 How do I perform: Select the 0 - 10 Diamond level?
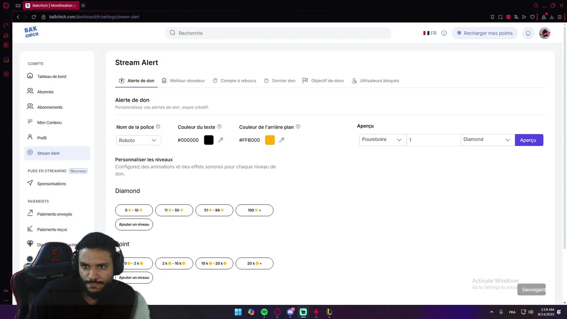pyautogui.click(x=134, y=210)
